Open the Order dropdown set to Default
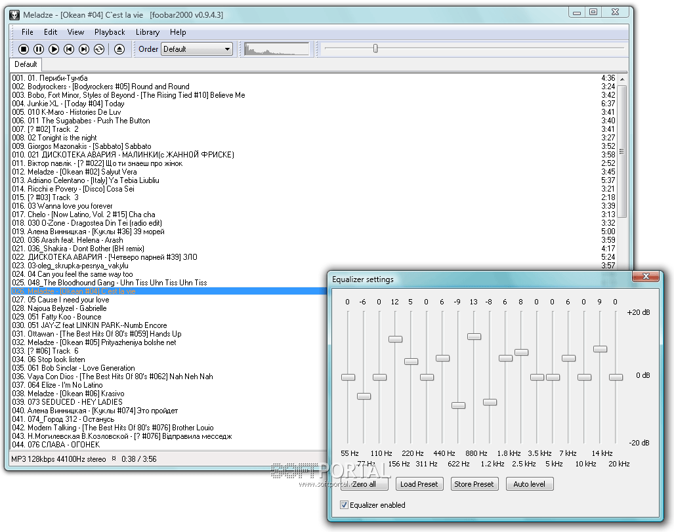This screenshot has width=674, height=532. coord(197,49)
